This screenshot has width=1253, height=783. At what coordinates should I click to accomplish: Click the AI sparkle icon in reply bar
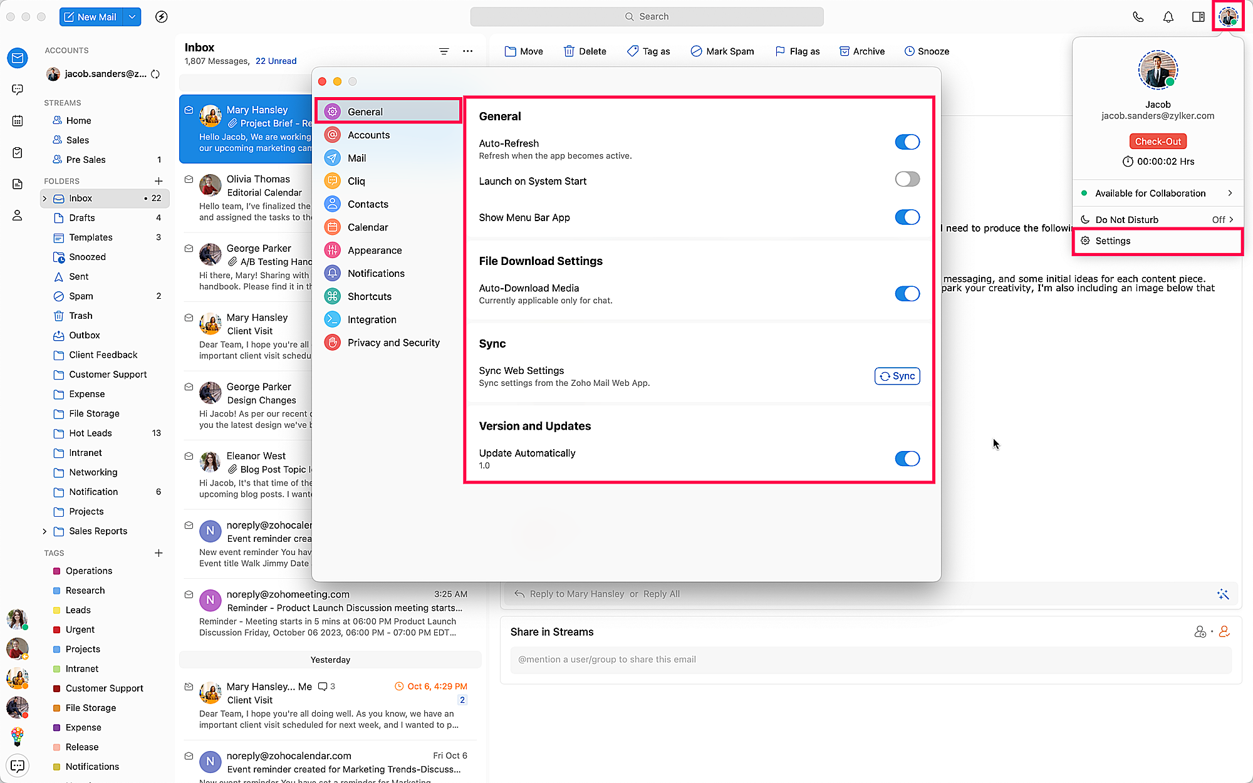tap(1222, 594)
